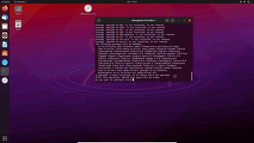This screenshot has height=143, width=254.
Task: Open the Home folder desktop icon
Action: [18, 10]
